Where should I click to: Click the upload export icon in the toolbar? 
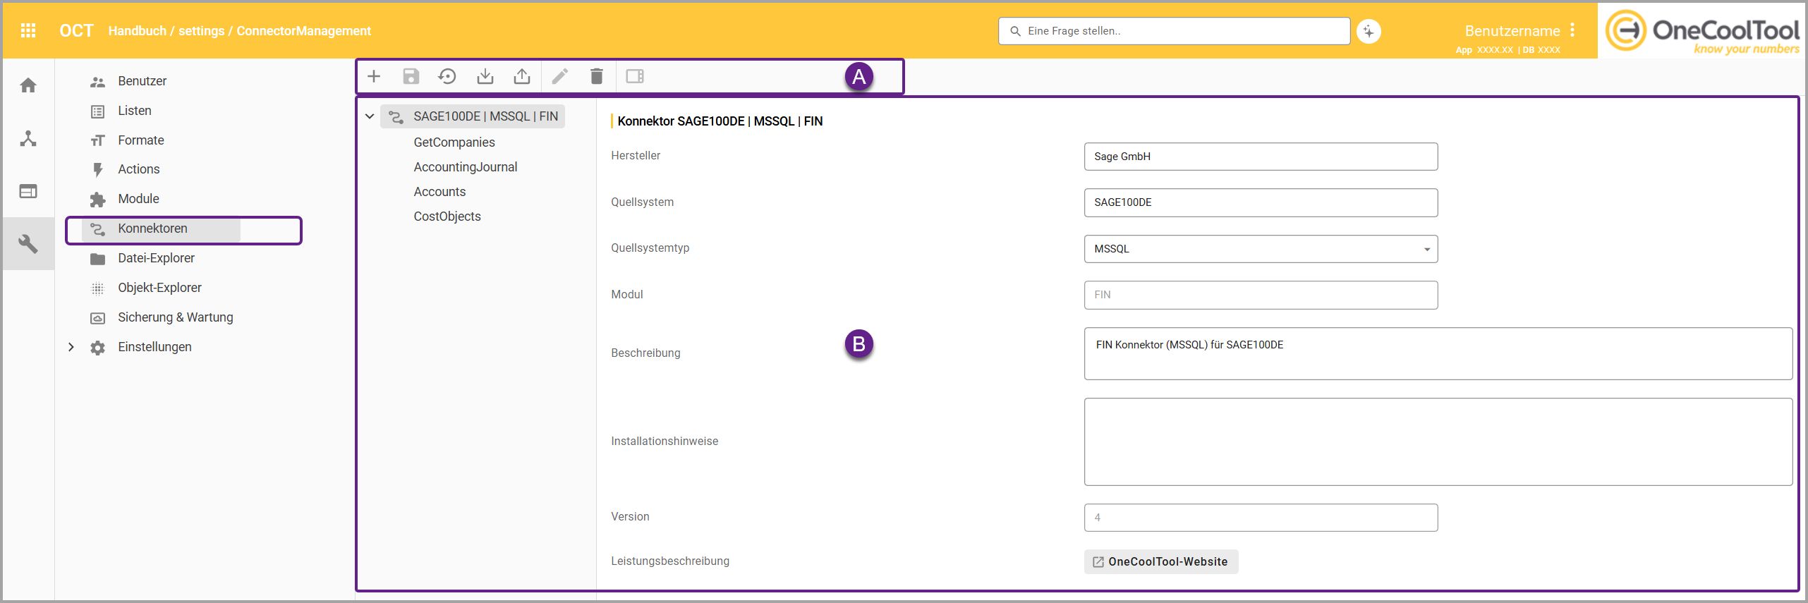click(522, 76)
